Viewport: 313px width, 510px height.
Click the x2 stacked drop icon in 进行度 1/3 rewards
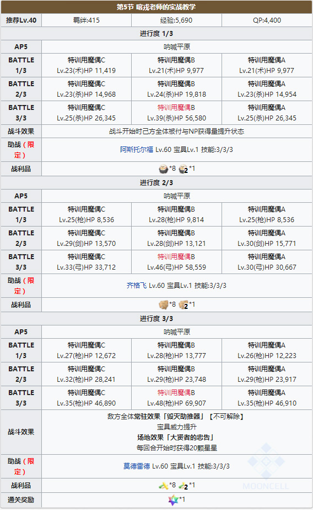pos(184,169)
